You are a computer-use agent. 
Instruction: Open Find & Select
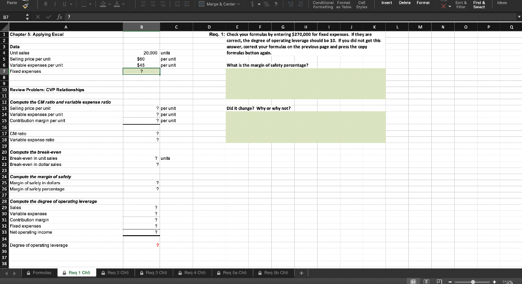(479, 5)
